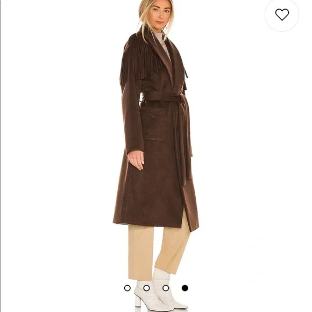Viewport: 312px width, 312px height.
Task: Tap the heart favorite icon
Action: [x=282, y=15]
